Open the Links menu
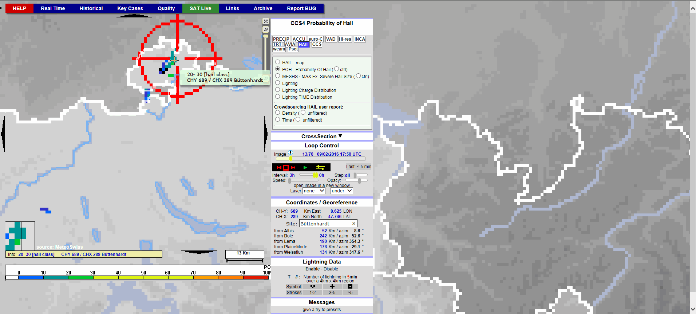The height and width of the screenshot is (314, 696). [232, 8]
